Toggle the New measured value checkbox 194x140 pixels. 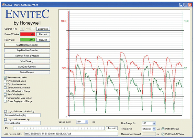(x=5, y=77)
